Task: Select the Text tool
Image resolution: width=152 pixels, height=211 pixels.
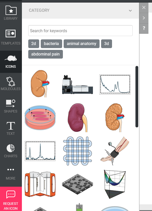Action: click(x=11, y=128)
